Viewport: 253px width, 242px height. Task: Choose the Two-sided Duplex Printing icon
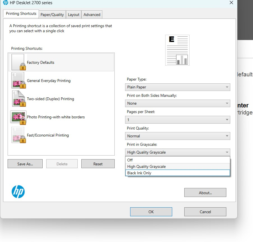18,99
